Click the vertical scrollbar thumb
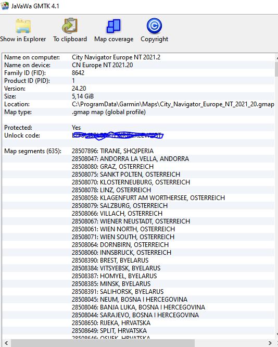The width and height of the screenshot is (278, 347). click(x=276, y=70)
